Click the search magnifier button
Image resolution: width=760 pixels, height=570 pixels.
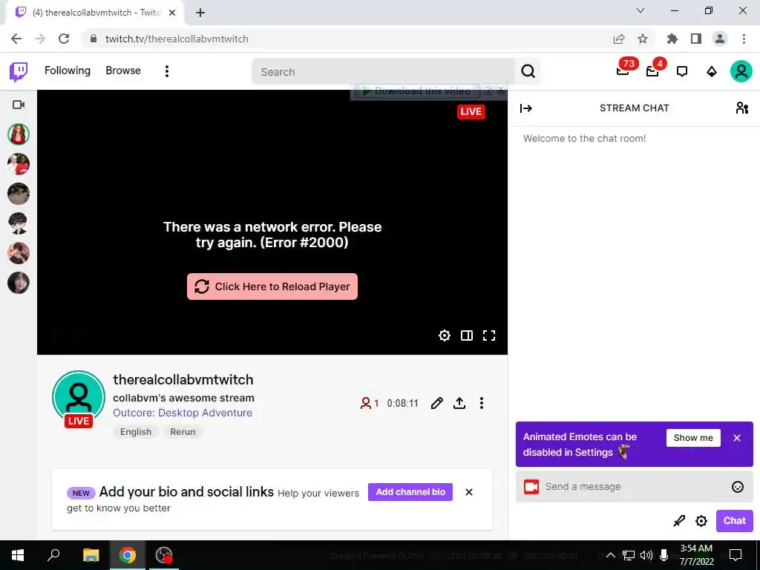pos(528,72)
